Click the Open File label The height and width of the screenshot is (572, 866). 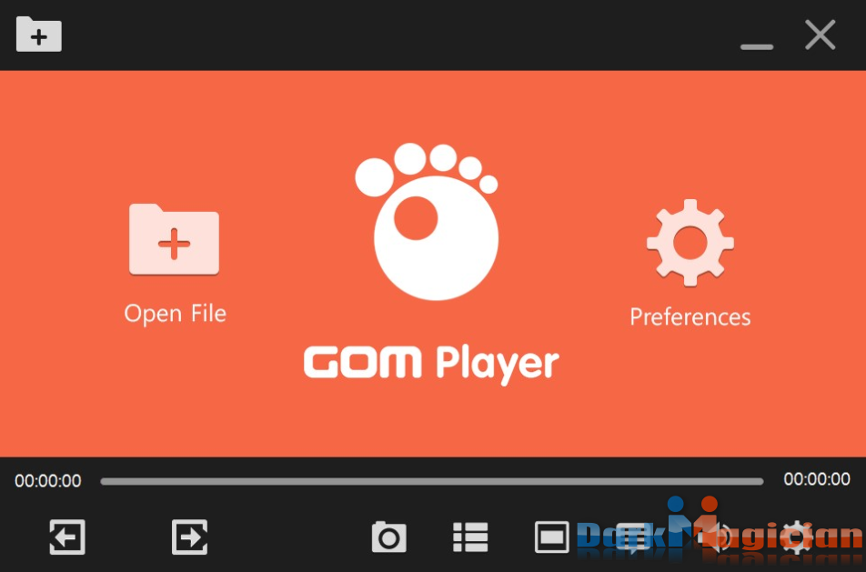click(x=175, y=314)
